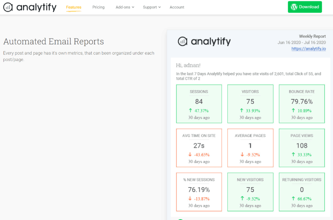Click the WordPress icon in Download button
This screenshot has width=333, height=220.
point(294,7)
